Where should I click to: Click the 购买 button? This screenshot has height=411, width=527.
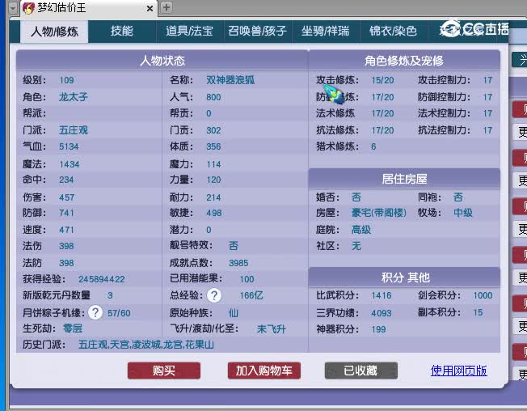pos(164,371)
